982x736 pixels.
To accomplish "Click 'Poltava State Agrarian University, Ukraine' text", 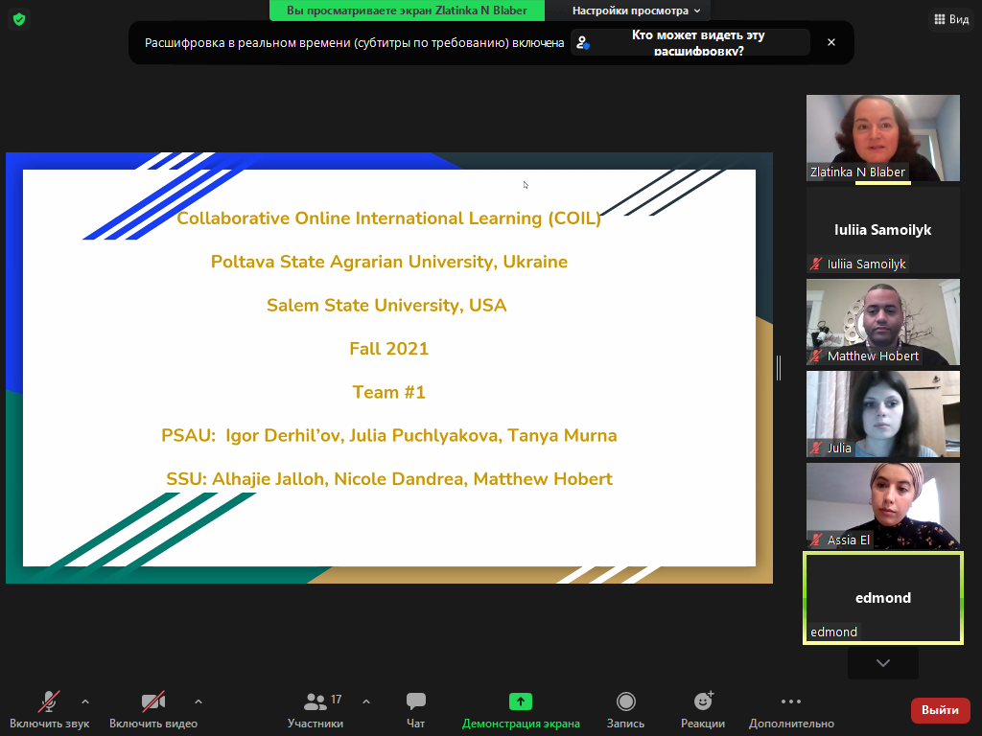I will pyautogui.click(x=389, y=262).
